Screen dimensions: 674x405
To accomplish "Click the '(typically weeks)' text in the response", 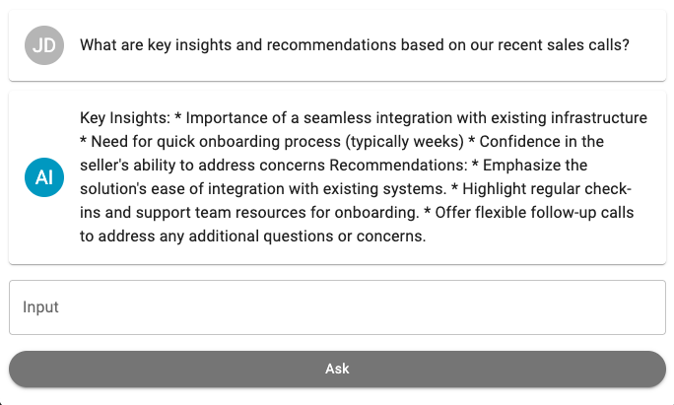I will coord(404,142).
